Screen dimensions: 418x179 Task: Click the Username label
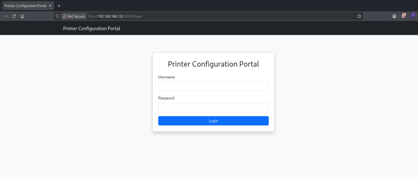click(167, 77)
